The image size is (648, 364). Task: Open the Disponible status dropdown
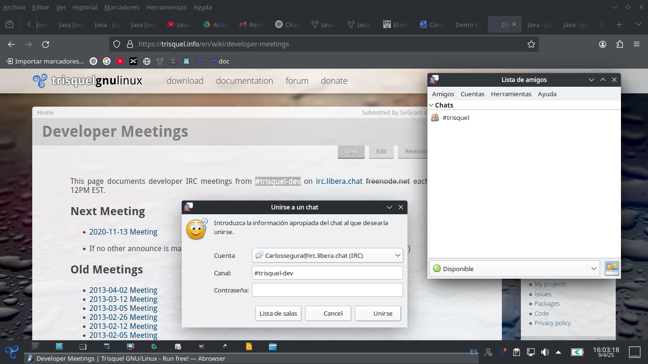[515, 269]
